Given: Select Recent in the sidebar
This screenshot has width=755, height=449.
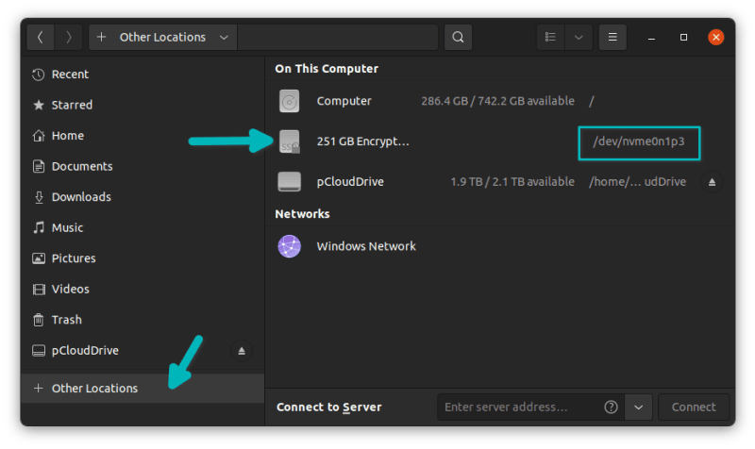Looking at the screenshot, I should [70, 75].
